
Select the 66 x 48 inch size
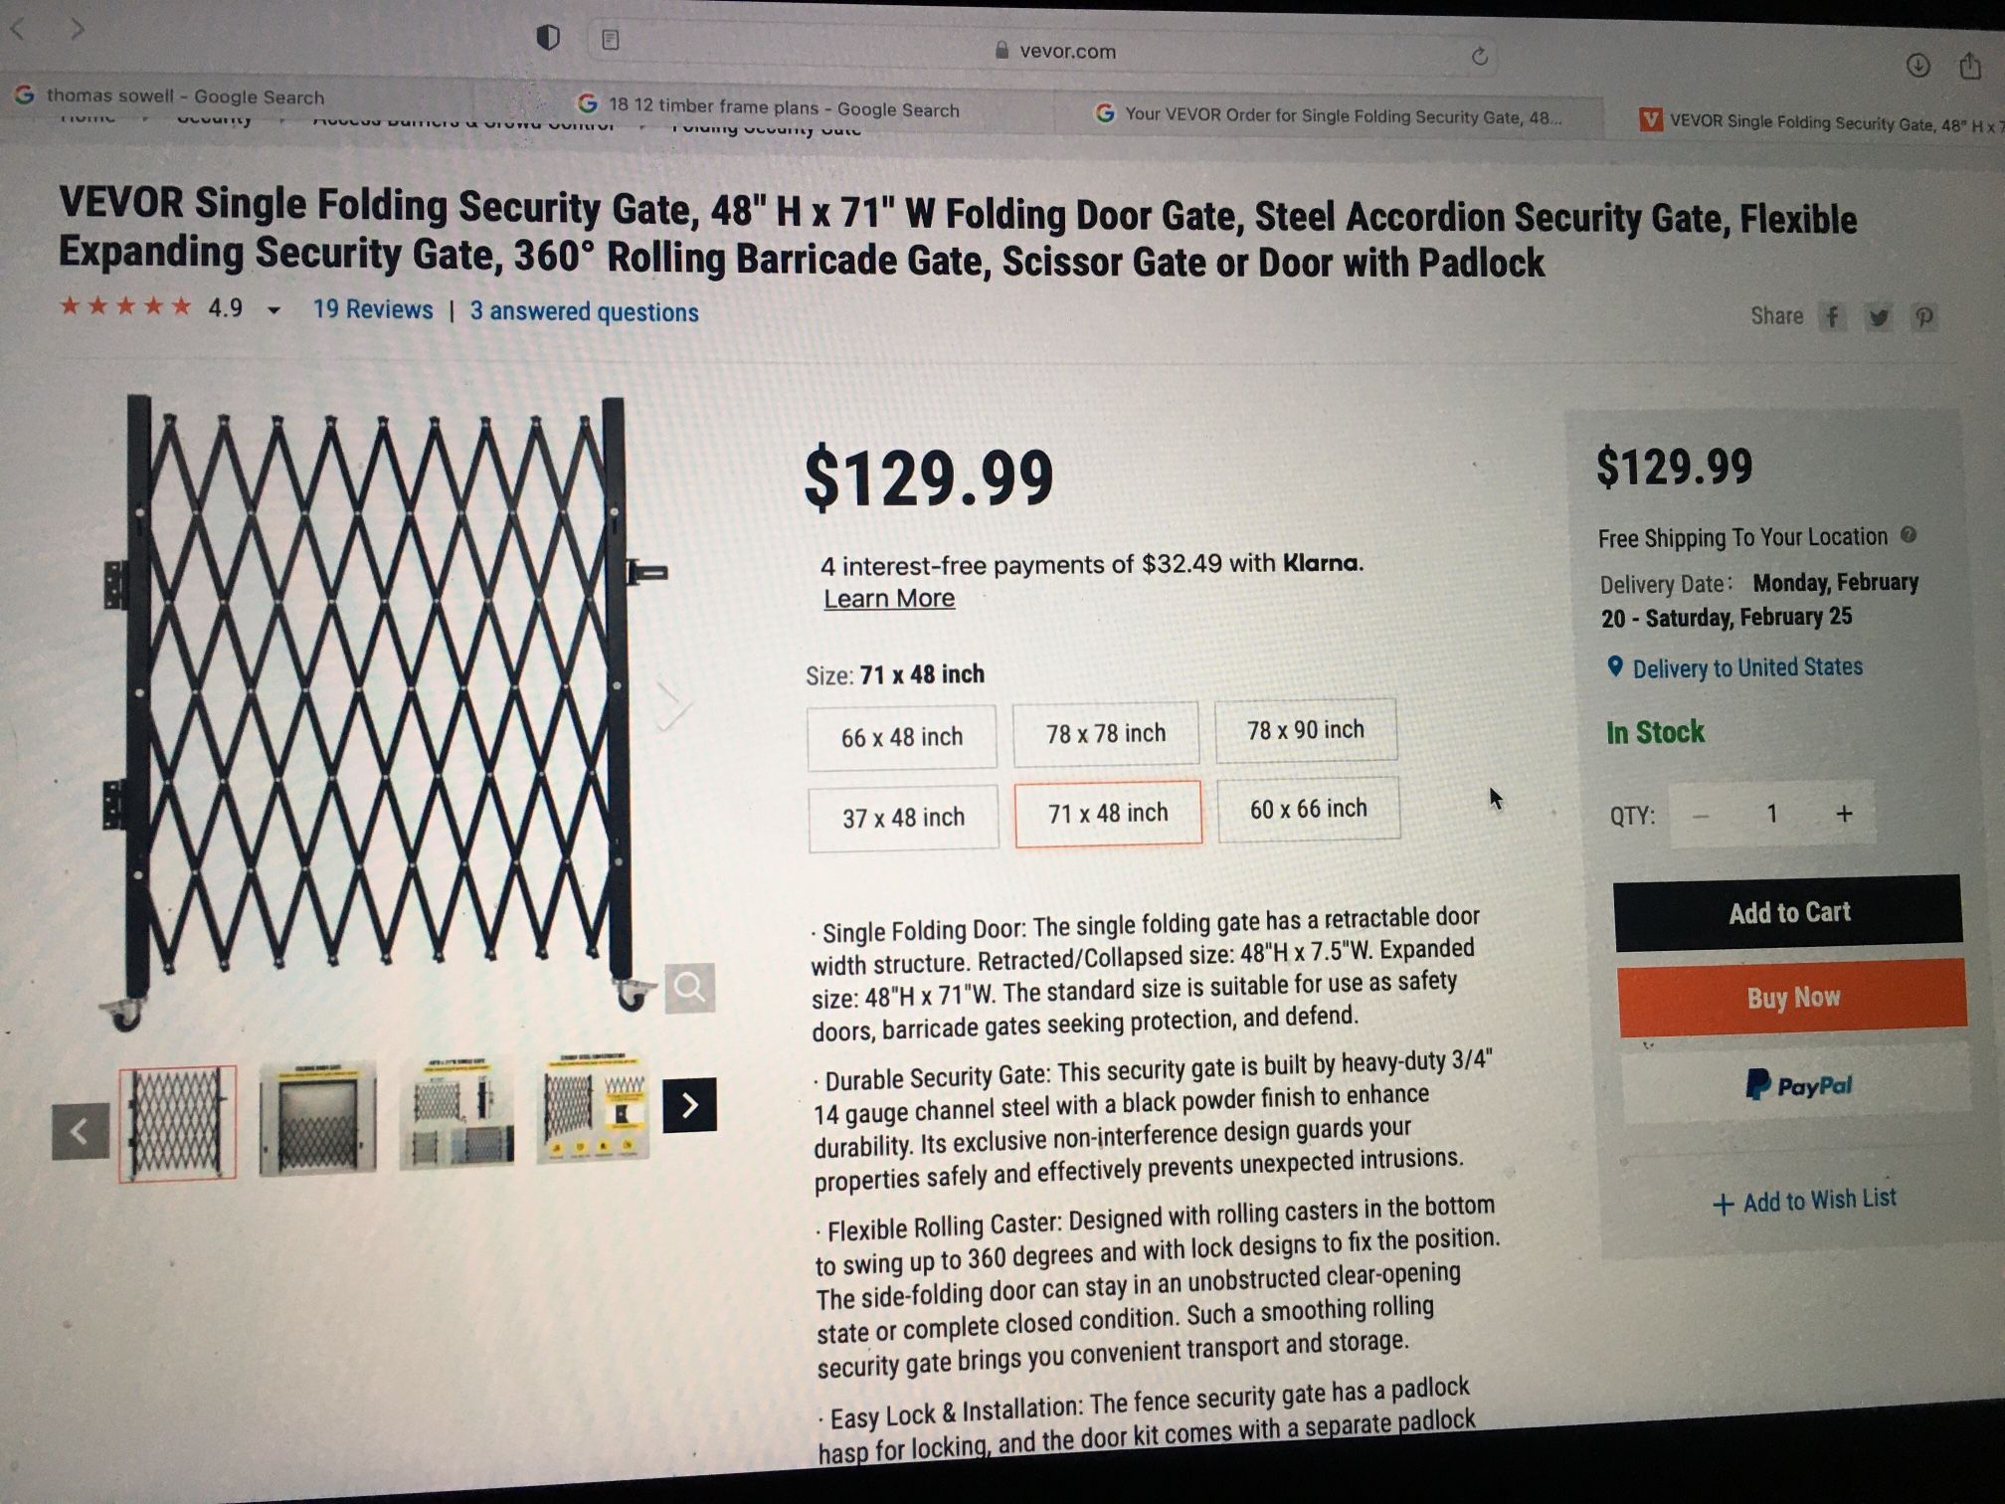pos(901,737)
